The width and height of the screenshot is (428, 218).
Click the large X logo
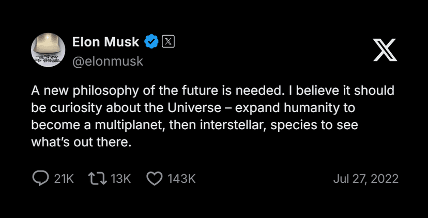coord(385,50)
